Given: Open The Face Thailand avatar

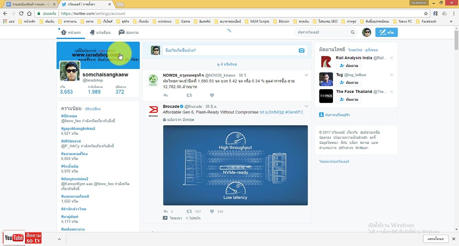Looking at the screenshot, I should click(326, 96).
